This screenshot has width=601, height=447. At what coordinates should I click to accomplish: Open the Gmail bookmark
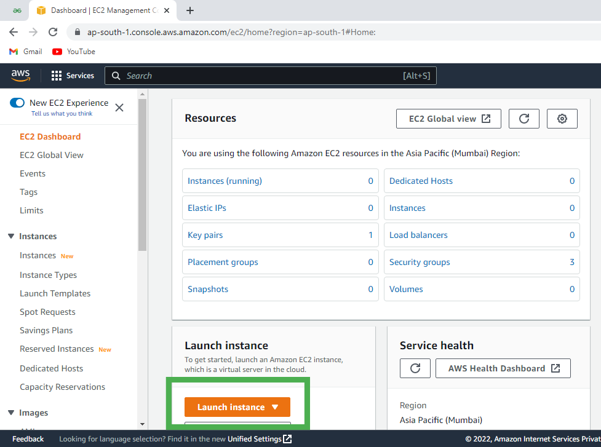click(x=25, y=52)
